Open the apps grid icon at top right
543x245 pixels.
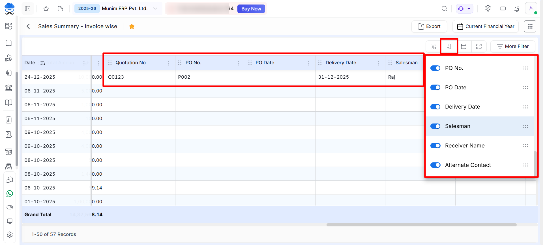(x=530, y=27)
